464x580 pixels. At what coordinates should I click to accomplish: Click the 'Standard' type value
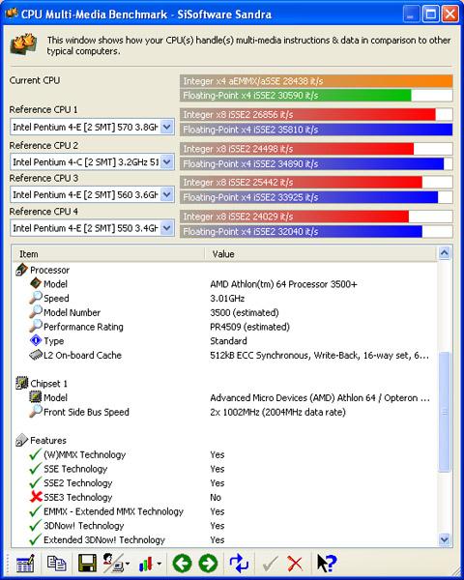(228, 340)
